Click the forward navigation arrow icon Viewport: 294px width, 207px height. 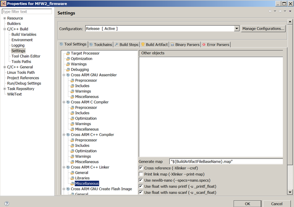click(280, 11)
